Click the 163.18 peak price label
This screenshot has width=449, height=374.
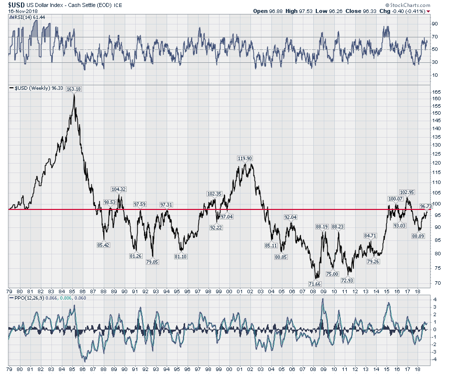[74, 89]
